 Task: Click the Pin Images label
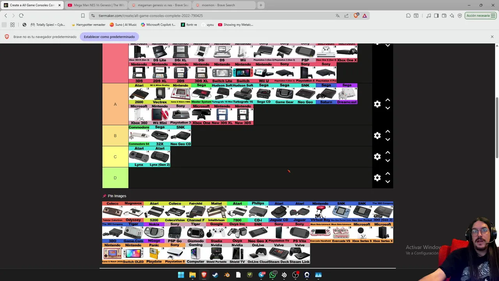tap(117, 196)
